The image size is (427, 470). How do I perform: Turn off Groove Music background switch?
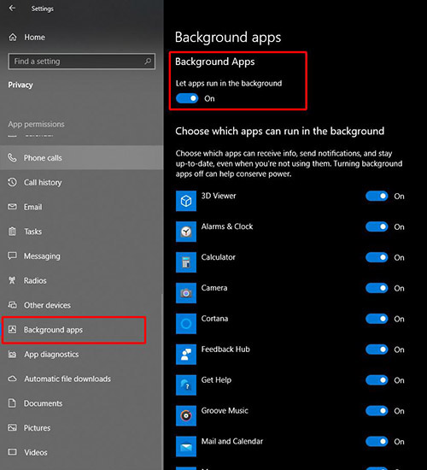tap(377, 411)
